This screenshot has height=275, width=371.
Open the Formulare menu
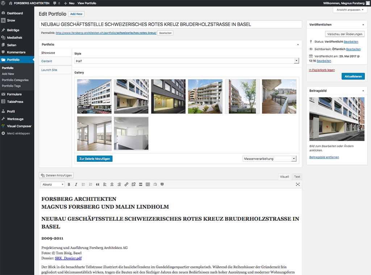point(14,94)
